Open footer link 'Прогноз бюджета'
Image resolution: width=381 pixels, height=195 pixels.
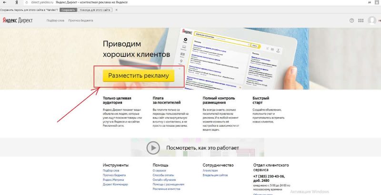(114, 175)
